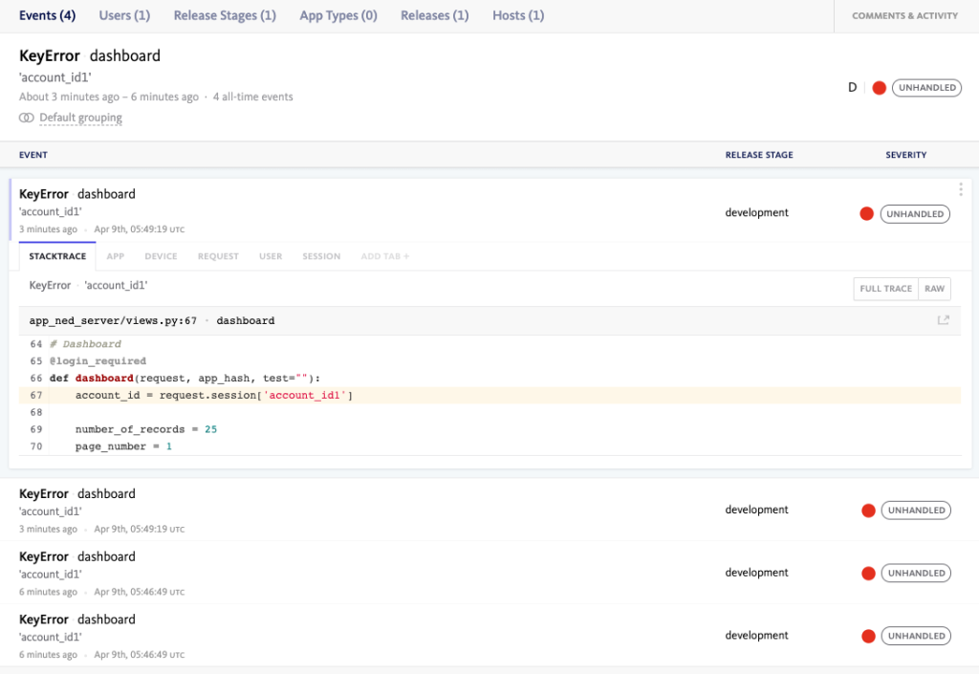This screenshot has width=979, height=674.
Task: Click the header UNHANDLED status badge
Action: tap(926, 88)
